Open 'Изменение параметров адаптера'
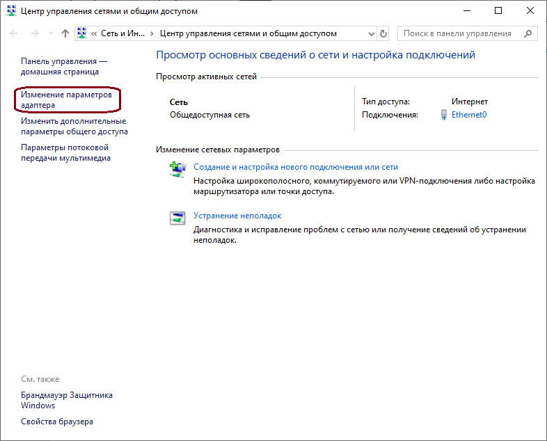 [66, 99]
